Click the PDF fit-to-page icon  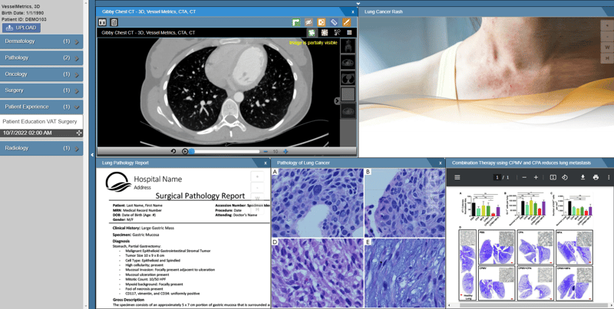coord(553,178)
